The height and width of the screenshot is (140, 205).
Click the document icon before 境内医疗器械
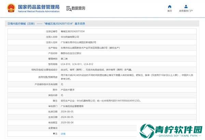pos(9,23)
